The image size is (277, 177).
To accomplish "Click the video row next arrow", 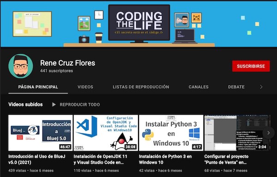I will (x=268, y=133).
